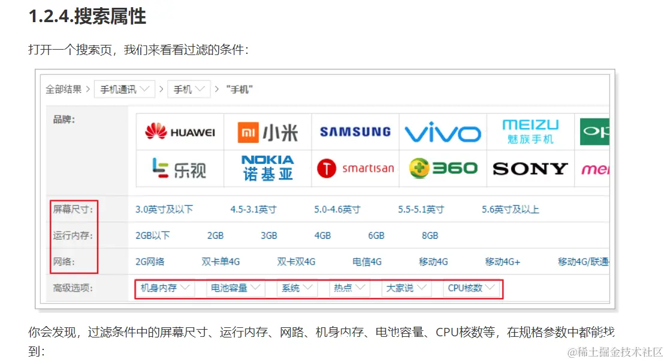The image size is (667, 362).
Task: Click the 品牌: row label
Action: coord(64,120)
